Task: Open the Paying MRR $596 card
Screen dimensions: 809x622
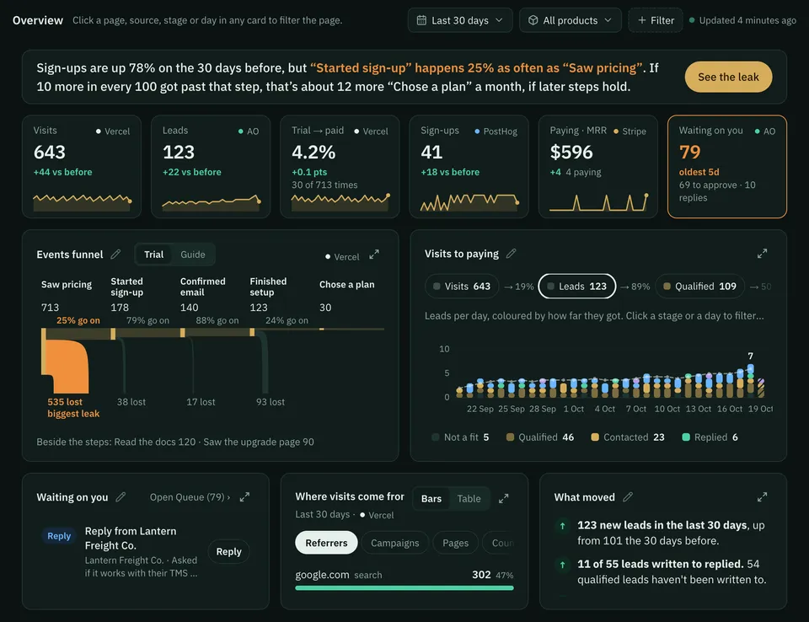Action: coord(598,166)
